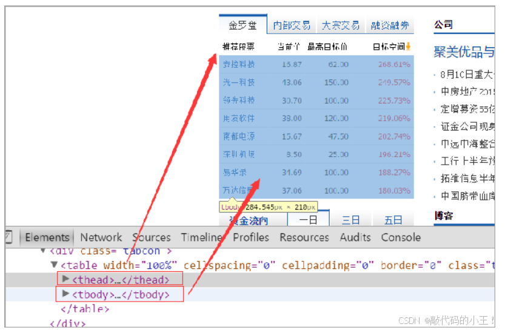Open the Audits panel
Screen dimensions: 505x330
coord(355,237)
